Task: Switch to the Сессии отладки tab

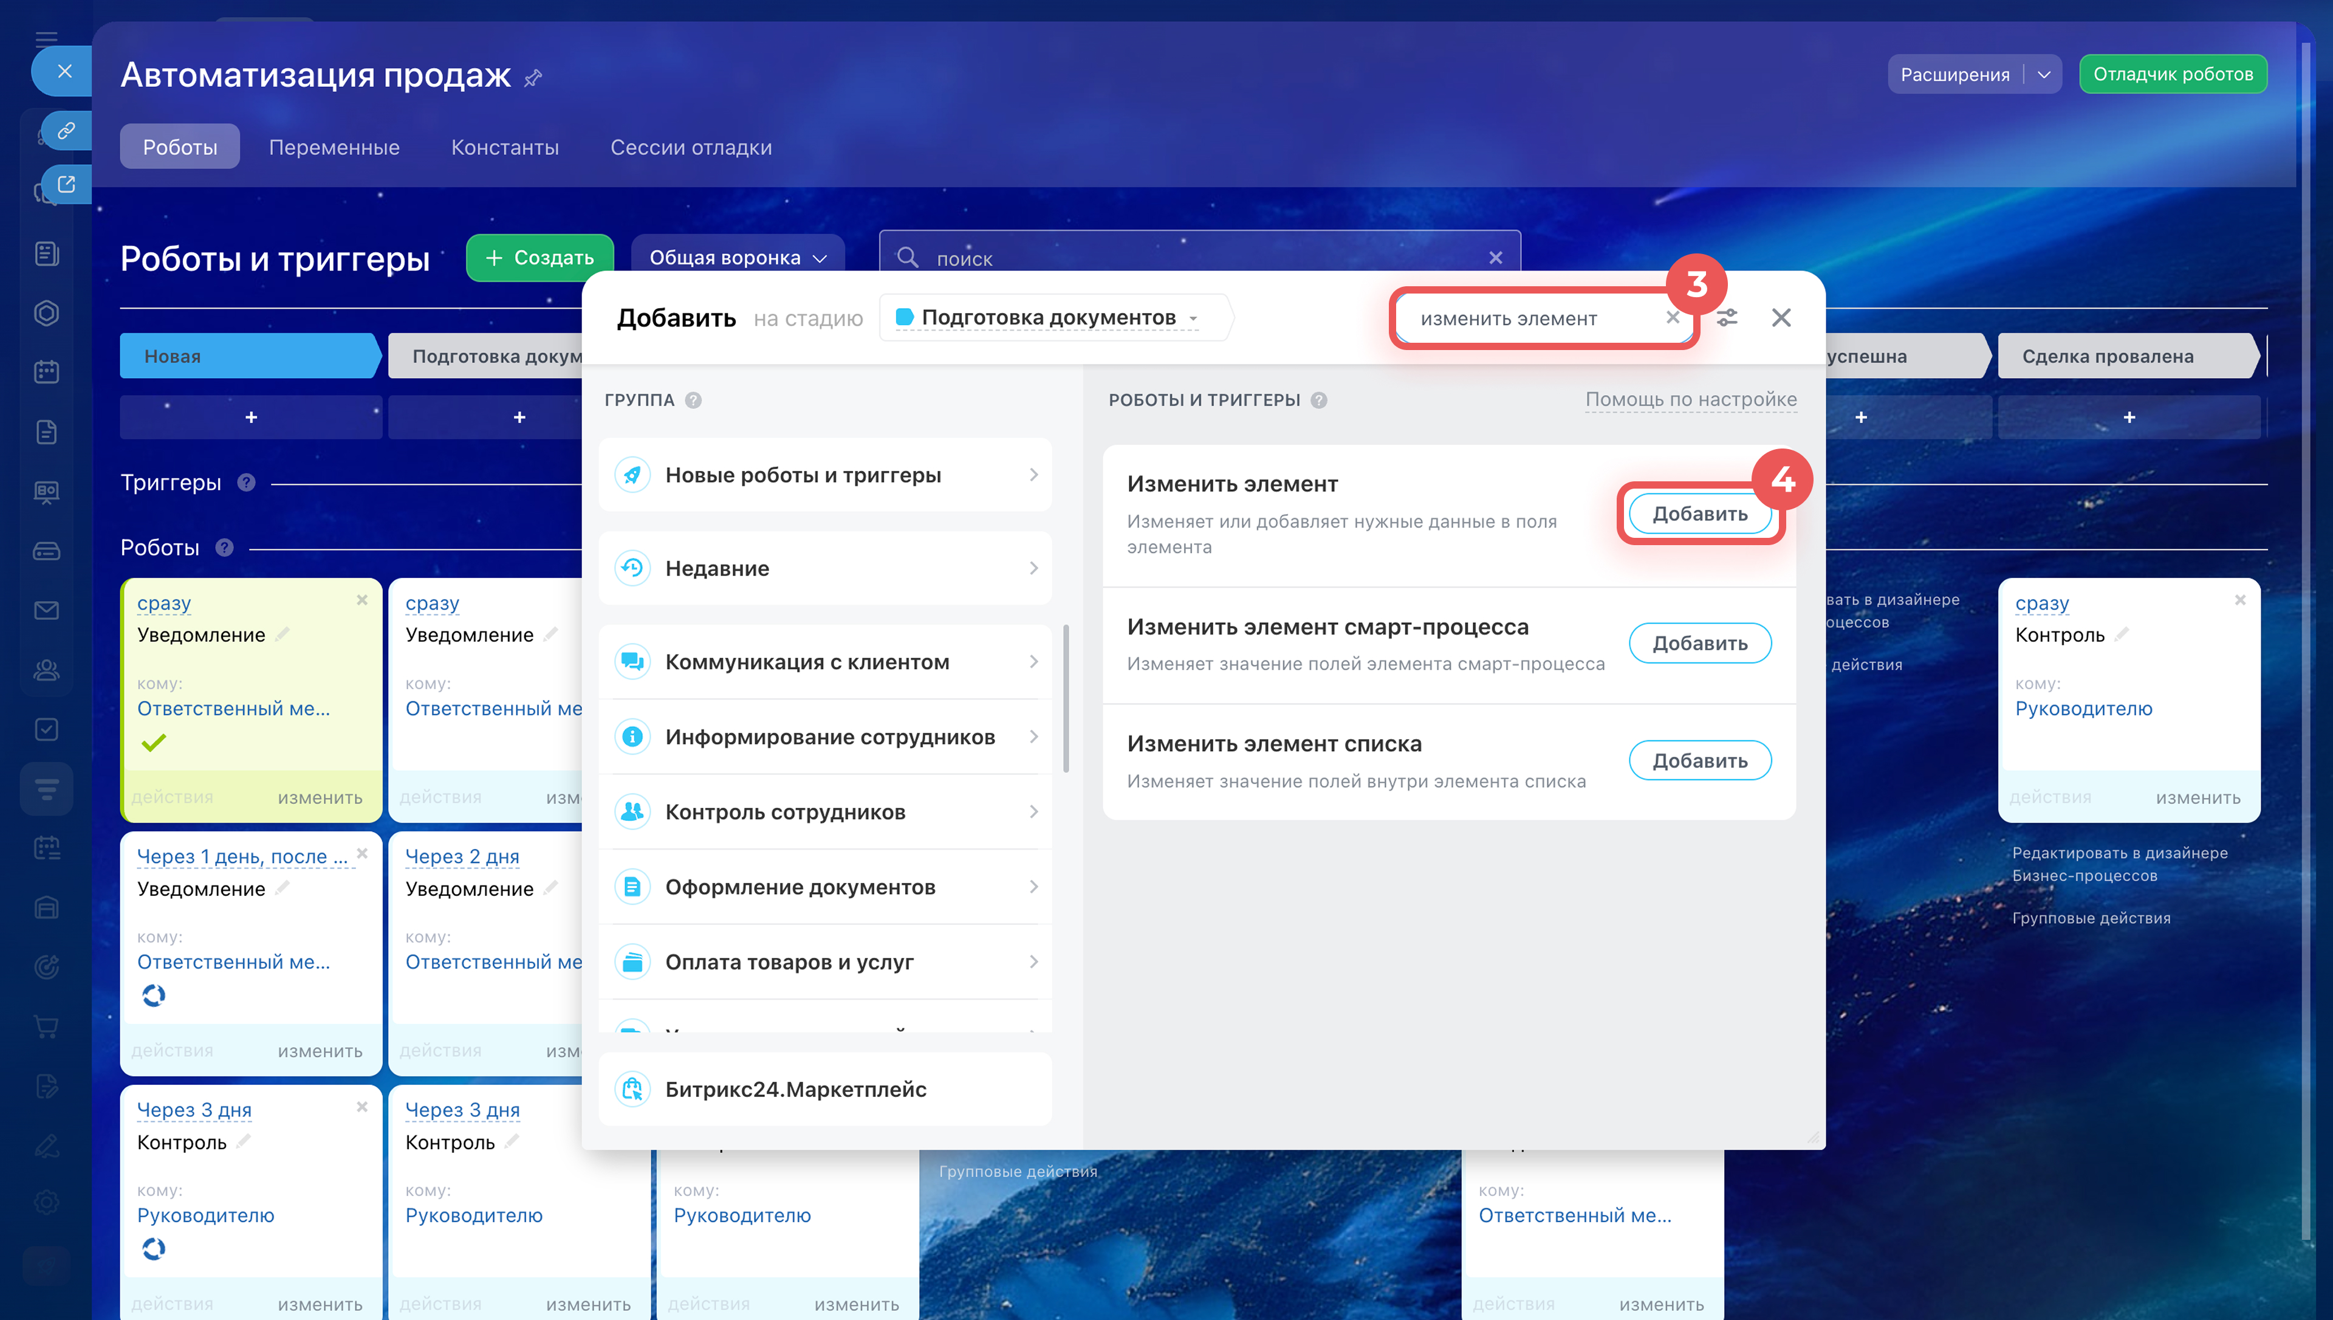Action: pyautogui.click(x=690, y=148)
